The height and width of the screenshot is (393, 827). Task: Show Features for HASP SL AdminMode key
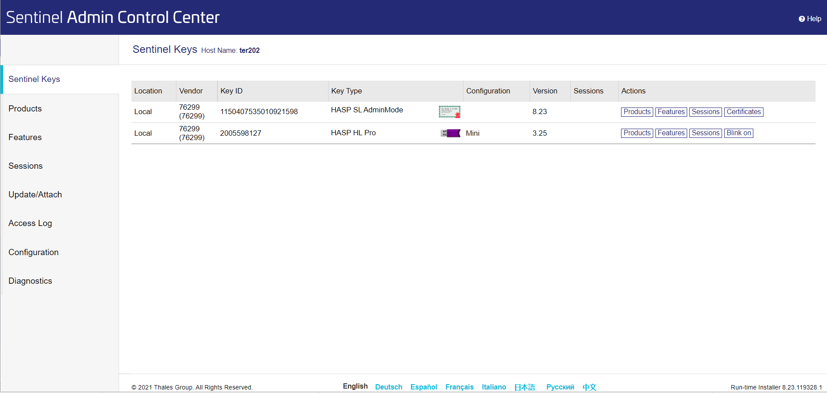[x=671, y=112]
